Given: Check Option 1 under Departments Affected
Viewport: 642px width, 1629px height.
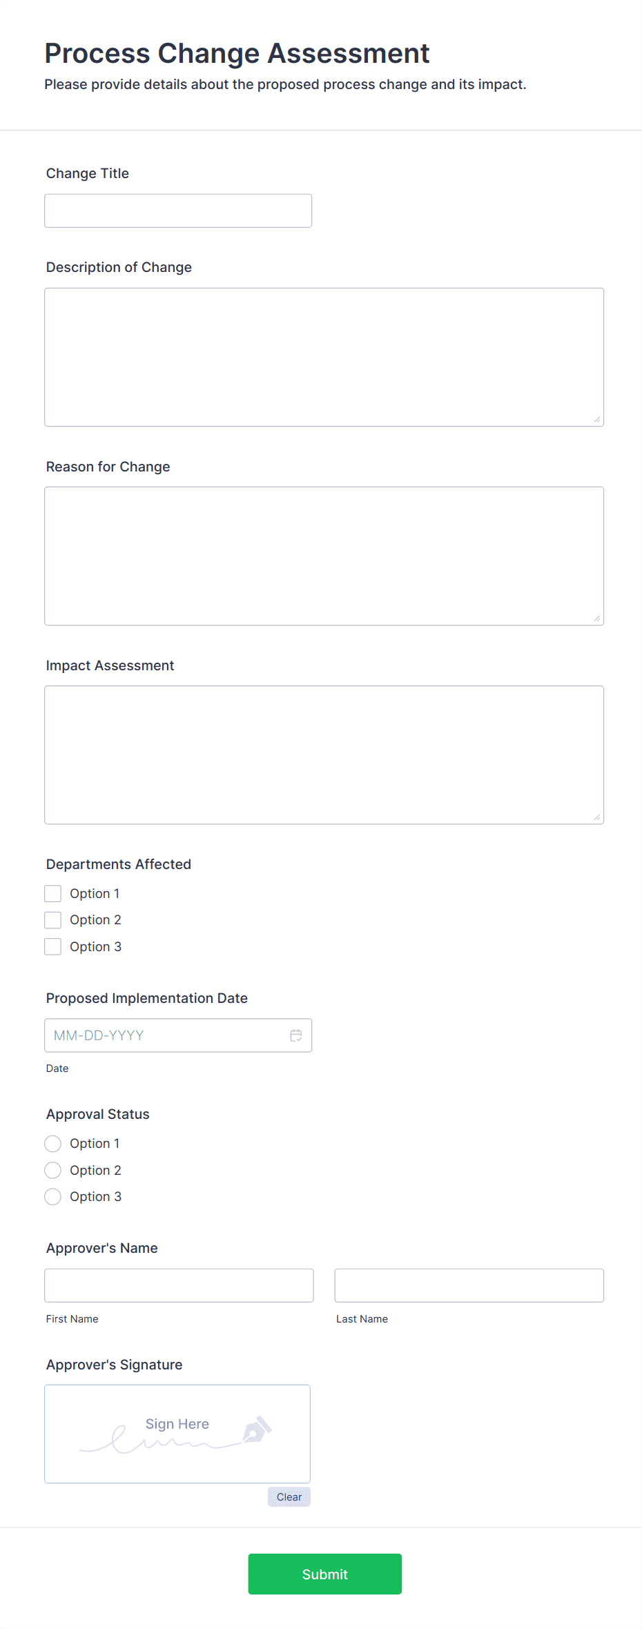Looking at the screenshot, I should click(x=53, y=892).
